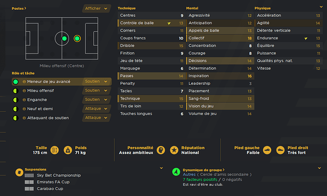Click the Sky Bet Championship suspension bar
The image size is (327, 196).
[29, 175]
